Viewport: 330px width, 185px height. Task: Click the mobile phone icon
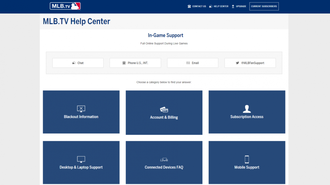[x=247, y=159]
